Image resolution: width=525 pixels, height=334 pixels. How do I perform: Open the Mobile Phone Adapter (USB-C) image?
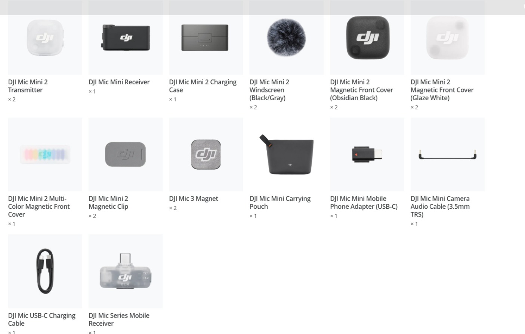tap(367, 155)
